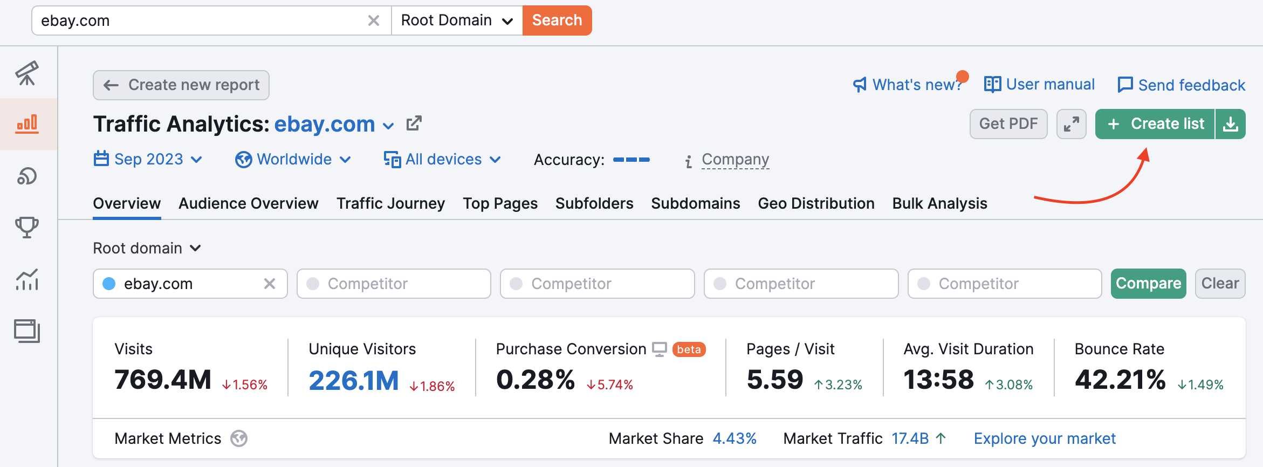Open the trophy icon in sidebar
Viewport: 1263px width, 467px height.
pyautogui.click(x=27, y=227)
